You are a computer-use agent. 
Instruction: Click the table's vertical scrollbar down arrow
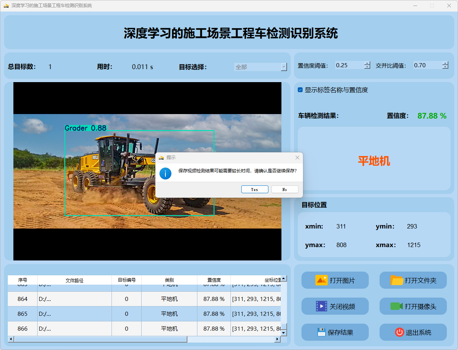click(284, 333)
